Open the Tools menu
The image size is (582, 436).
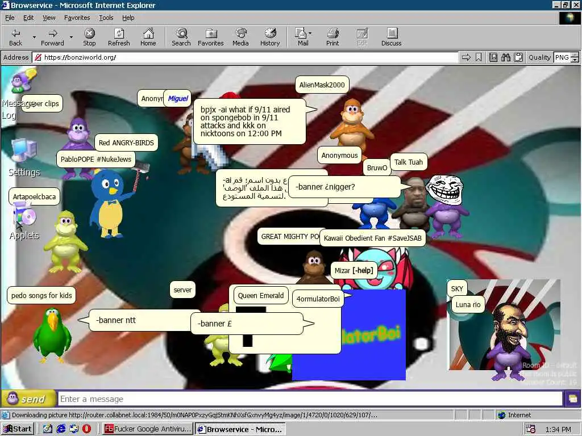tap(106, 18)
